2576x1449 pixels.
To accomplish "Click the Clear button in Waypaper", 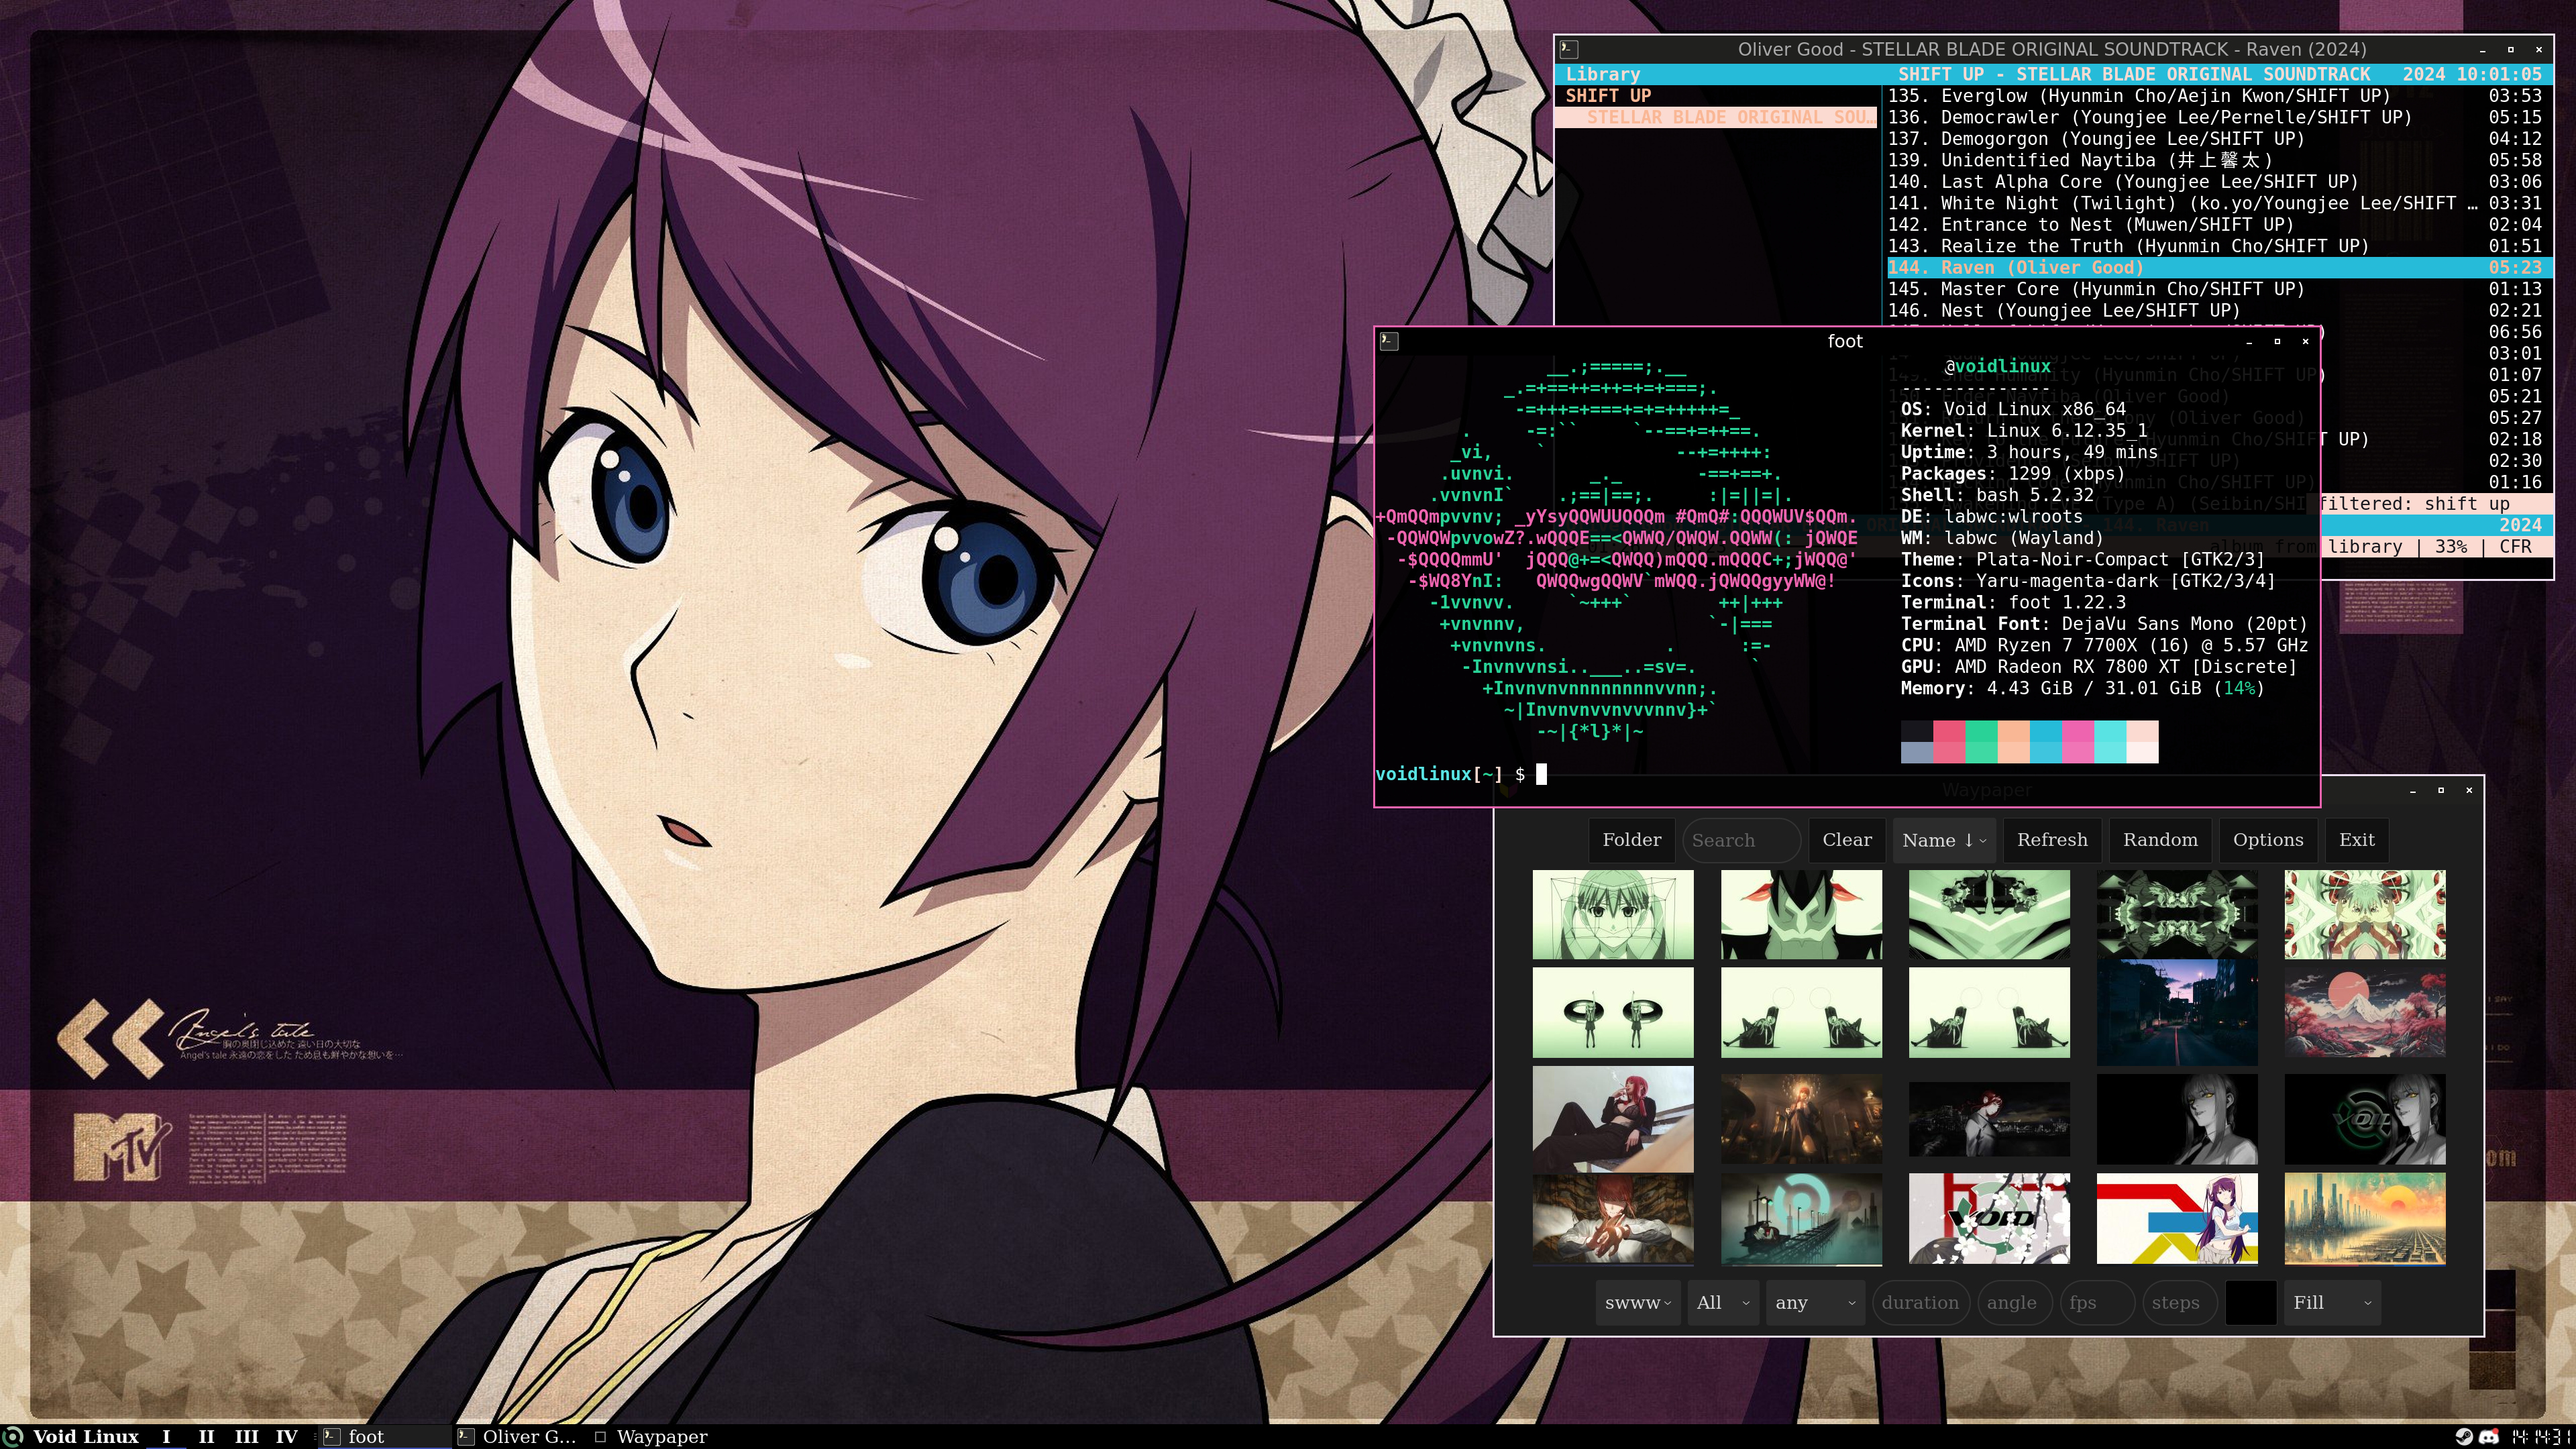I will [1847, 840].
